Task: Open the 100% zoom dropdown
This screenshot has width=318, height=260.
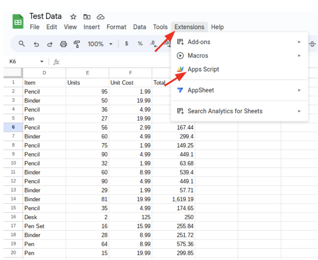Action: 100,44
